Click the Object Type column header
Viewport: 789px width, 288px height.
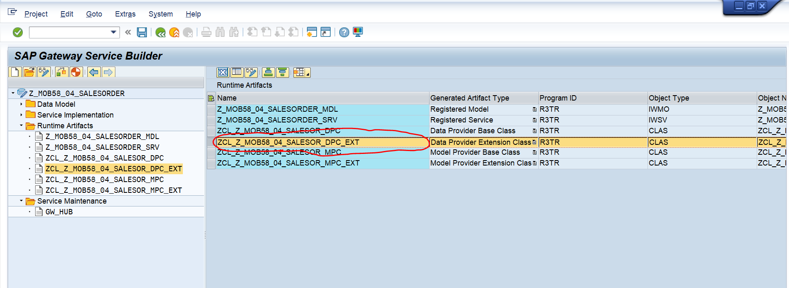(x=669, y=98)
